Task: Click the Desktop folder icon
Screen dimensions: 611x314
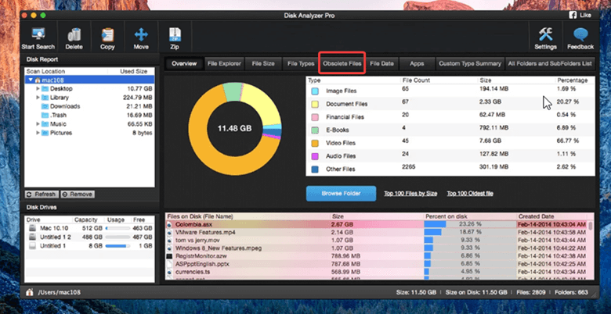Action: point(45,88)
